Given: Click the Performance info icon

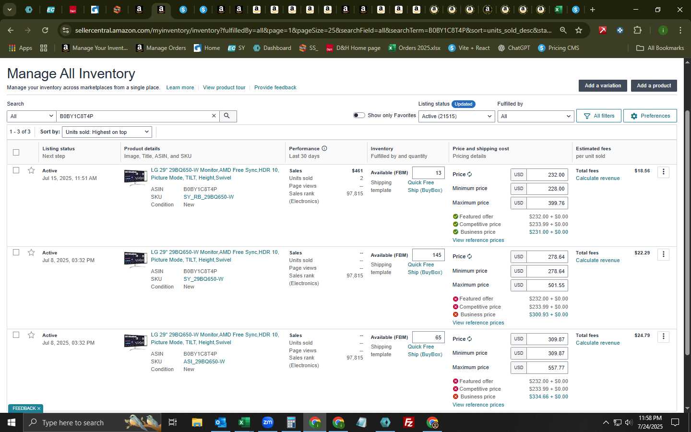Looking at the screenshot, I should point(324,148).
